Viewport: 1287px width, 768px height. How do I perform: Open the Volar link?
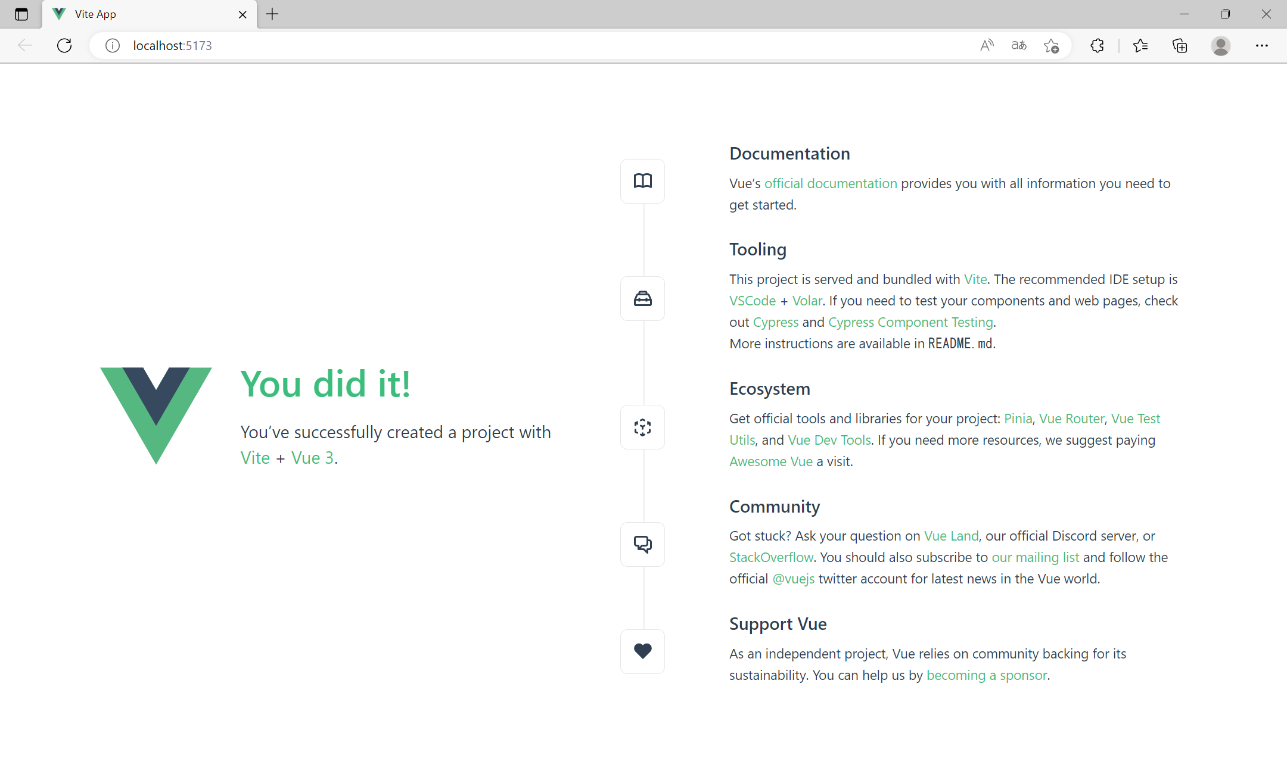tap(807, 301)
